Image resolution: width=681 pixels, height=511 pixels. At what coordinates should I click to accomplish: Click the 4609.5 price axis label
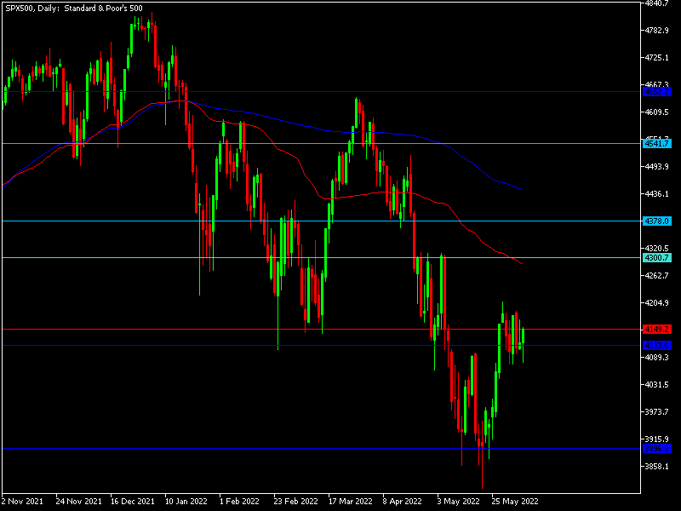coord(656,112)
